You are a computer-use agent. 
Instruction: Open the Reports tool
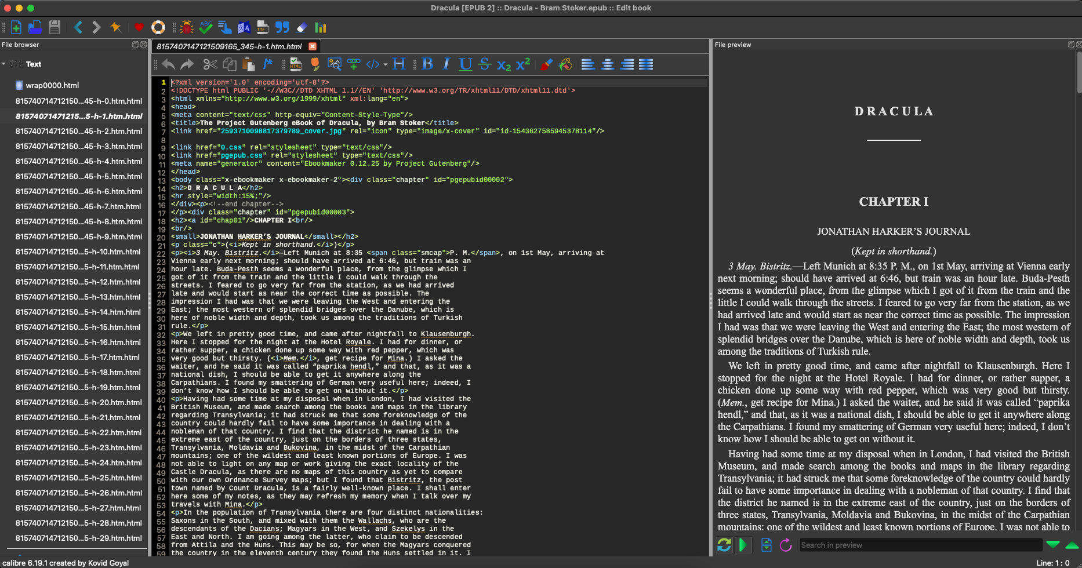click(x=319, y=27)
